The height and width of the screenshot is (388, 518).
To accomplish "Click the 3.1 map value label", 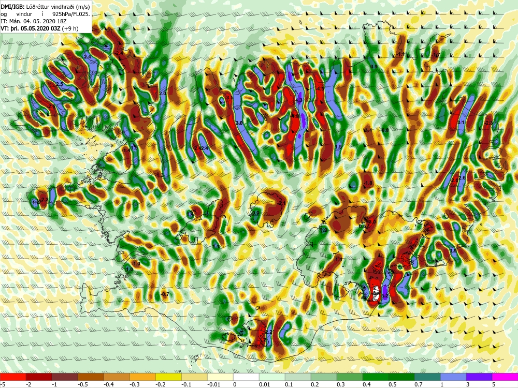I will (461, 123).
